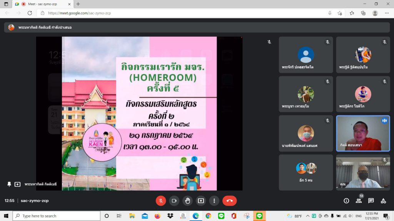Mute the microphone with the red mic button
This screenshot has width=394, height=221.
point(161,201)
